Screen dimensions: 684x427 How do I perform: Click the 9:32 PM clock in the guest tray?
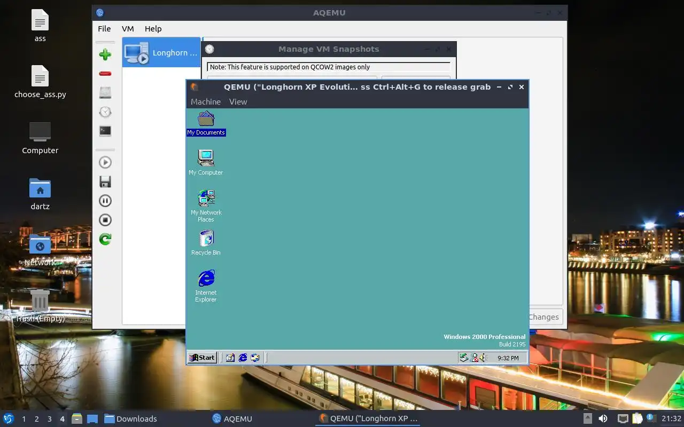pos(508,358)
